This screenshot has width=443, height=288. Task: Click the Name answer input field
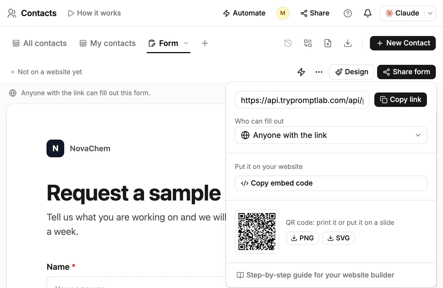tap(136, 282)
